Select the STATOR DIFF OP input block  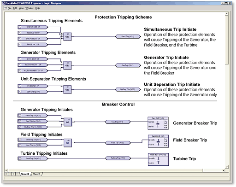tap(33, 27)
